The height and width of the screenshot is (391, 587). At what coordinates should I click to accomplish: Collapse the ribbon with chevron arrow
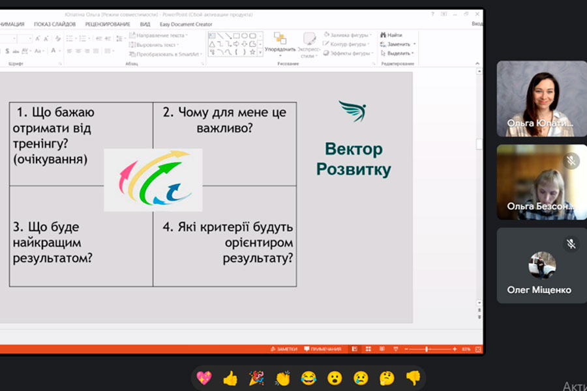pos(477,64)
